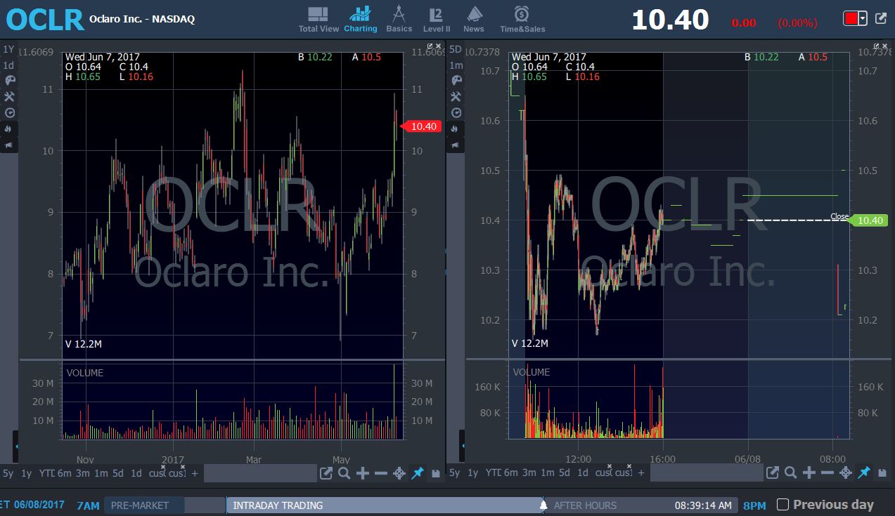Image resolution: width=895 pixels, height=516 pixels.
Task: Click the 8PM timeline end label
Action: (755, 505)
